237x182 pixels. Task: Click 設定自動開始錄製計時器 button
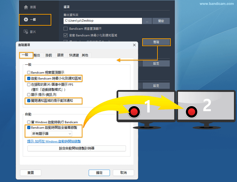77,148
